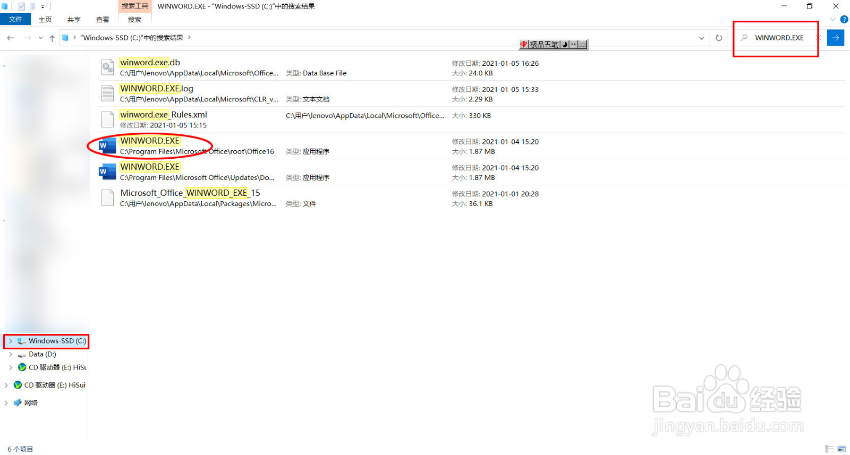Expand the top-level CD 驱动器 (E:) HiSui node
The width and height of the screenshot is (850, 455).
tap(6, 385)
